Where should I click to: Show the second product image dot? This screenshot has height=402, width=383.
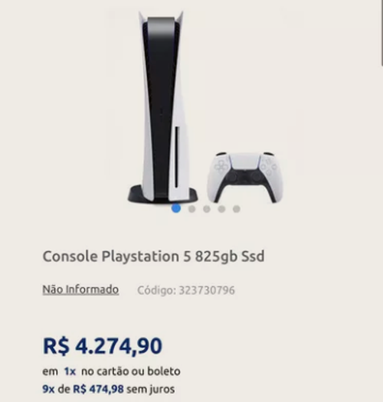(192, 209)
